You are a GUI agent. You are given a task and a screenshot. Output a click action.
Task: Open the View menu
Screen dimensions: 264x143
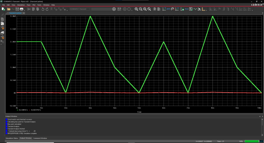click(13, 5)
